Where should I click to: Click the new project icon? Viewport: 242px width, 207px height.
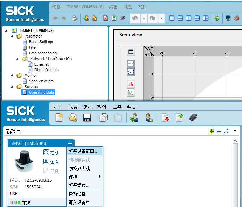pyautogui.click(x=59, y=118)
